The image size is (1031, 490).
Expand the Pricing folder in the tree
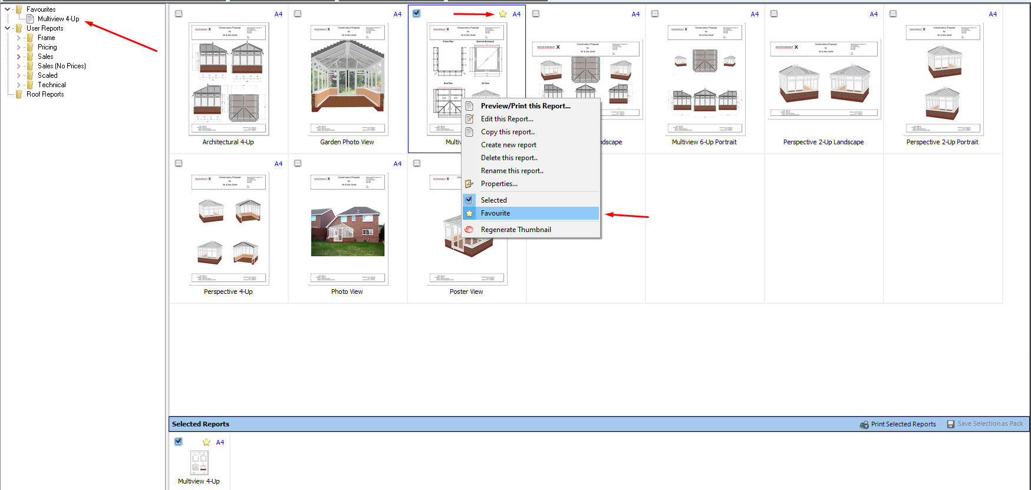(x=18, y=47)
